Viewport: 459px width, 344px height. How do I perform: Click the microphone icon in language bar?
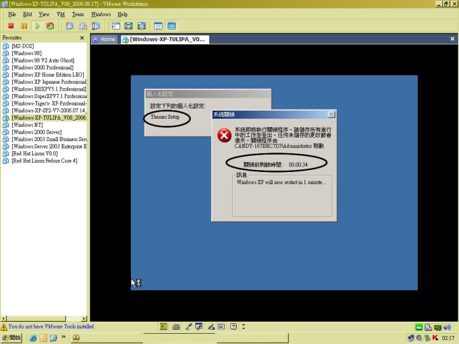[189, 326]
